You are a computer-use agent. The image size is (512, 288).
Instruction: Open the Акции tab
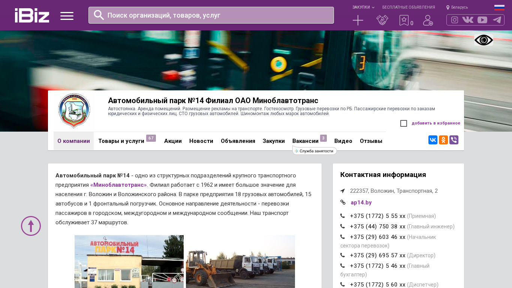coord(173,141)
